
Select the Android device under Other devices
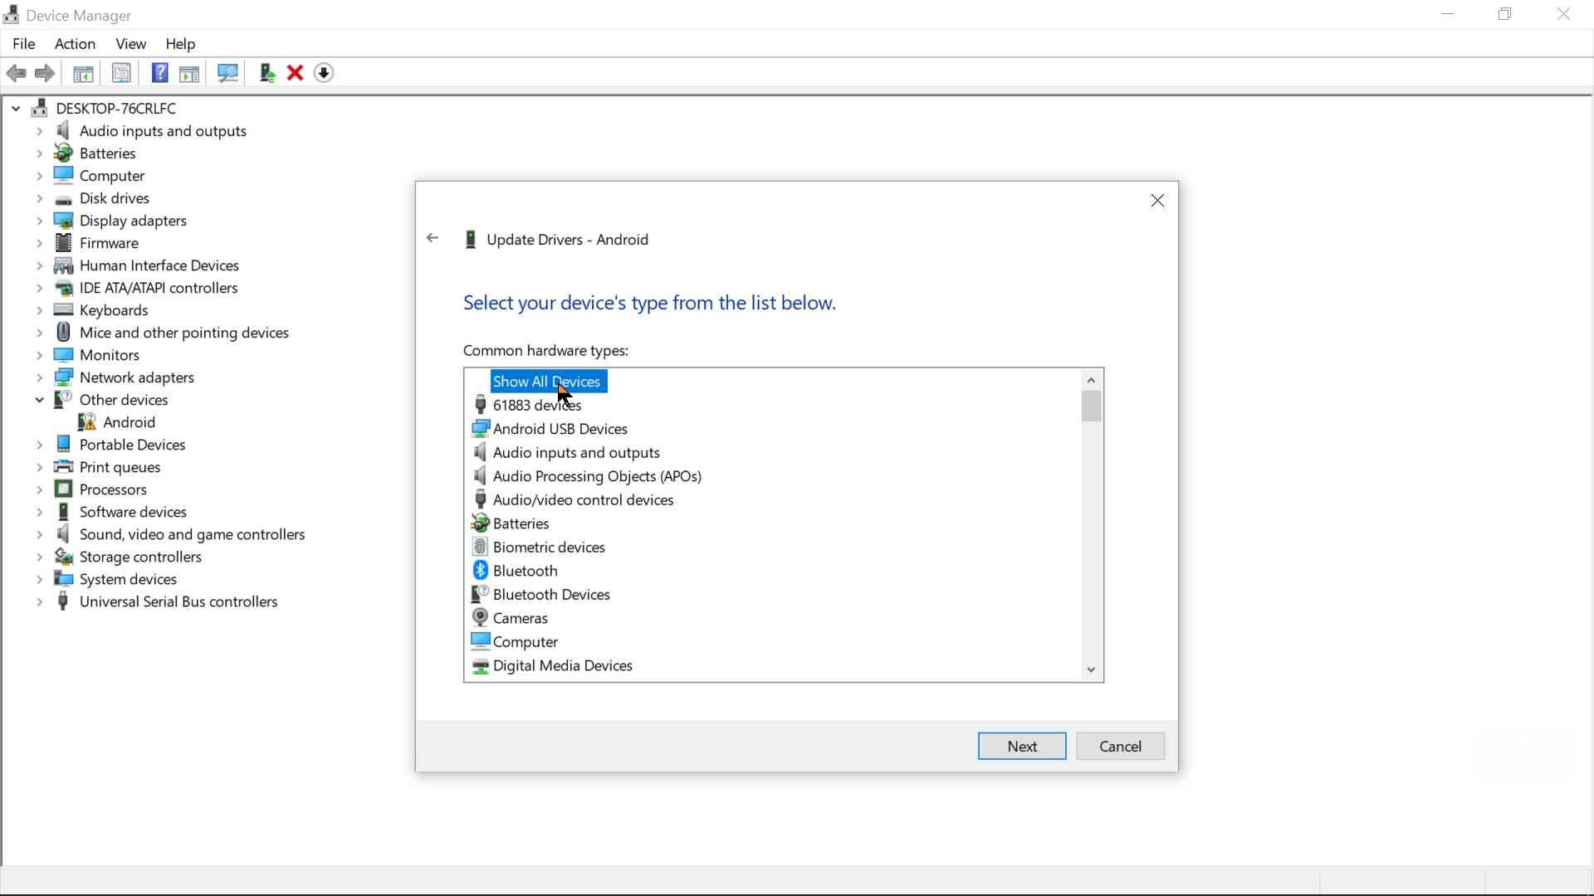(129, 422)
